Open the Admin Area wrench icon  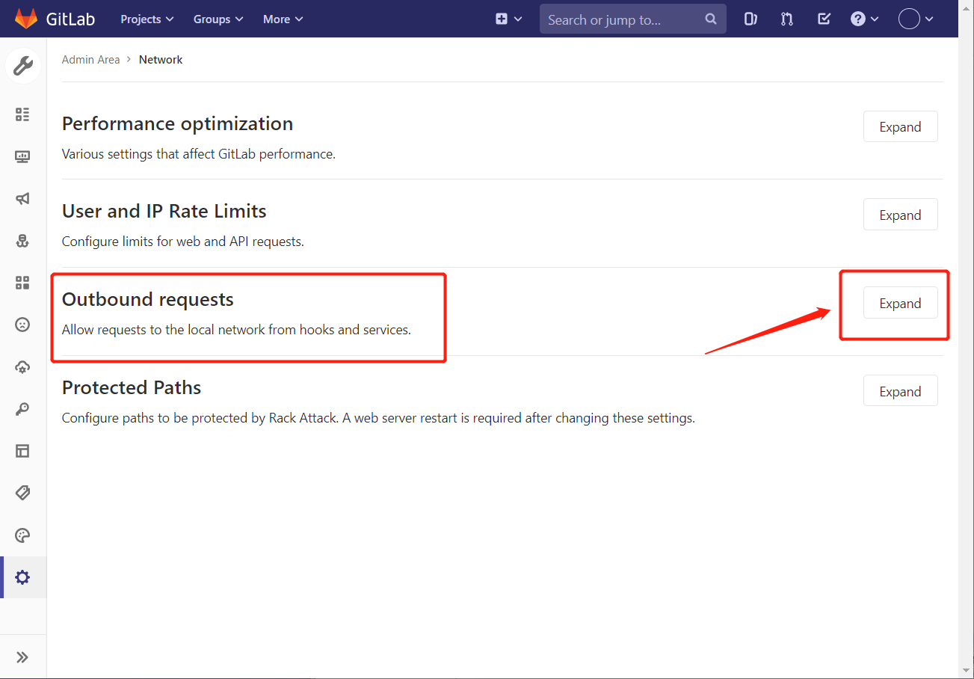pyautogui.click(x=23, y=67)
